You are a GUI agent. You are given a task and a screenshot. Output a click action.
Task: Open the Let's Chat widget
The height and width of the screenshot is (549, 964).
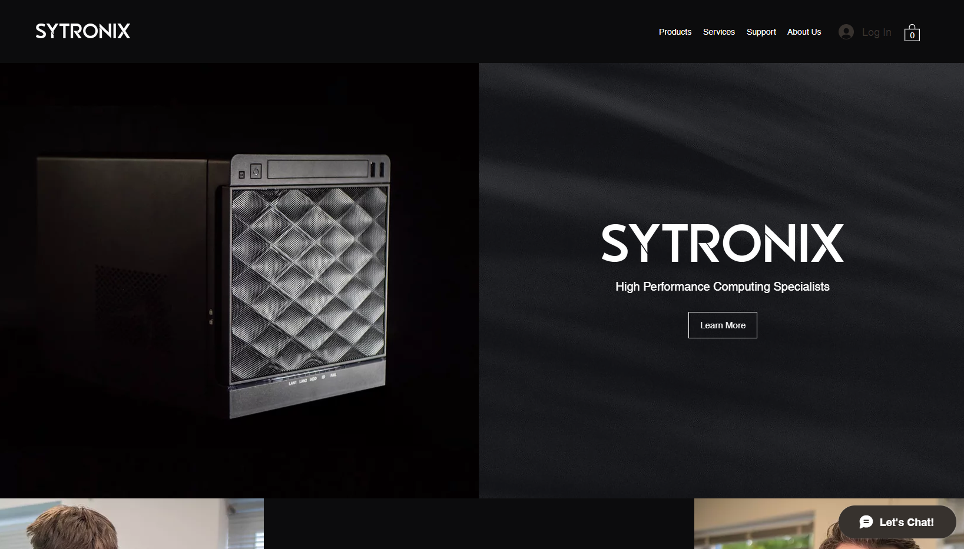[897, 522]
